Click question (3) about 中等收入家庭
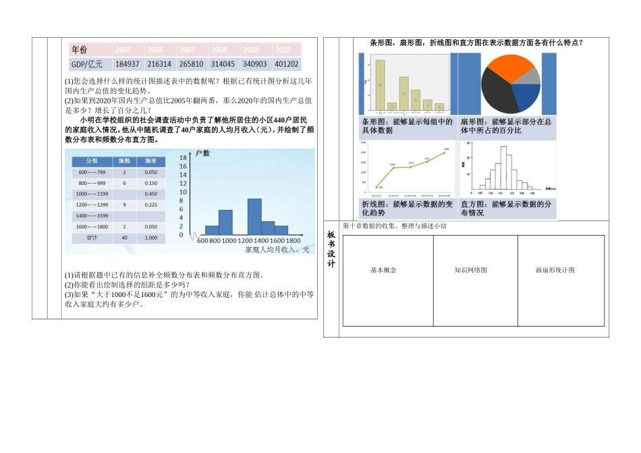Image resolution: width=641 pixels, height=453 pixels. pos(190,299)
